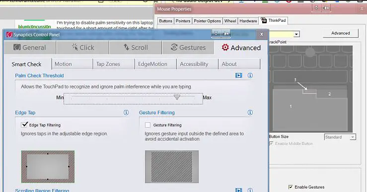Open the Accessibility sub-tab
The height and width of the screenshot is (192, 367).
click(197, 64)
